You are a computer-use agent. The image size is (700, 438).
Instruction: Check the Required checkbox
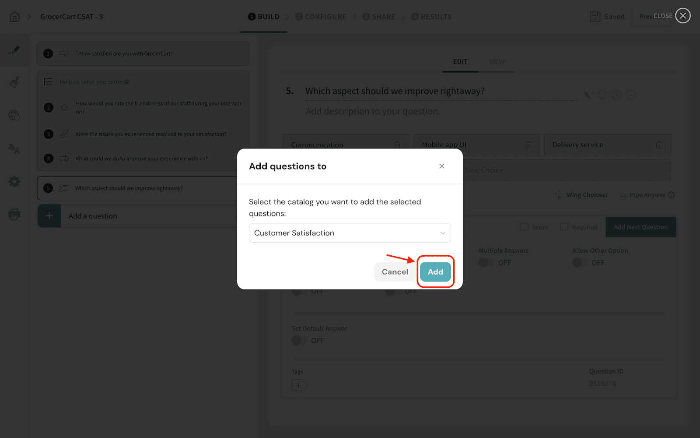(x=564, y=227)
